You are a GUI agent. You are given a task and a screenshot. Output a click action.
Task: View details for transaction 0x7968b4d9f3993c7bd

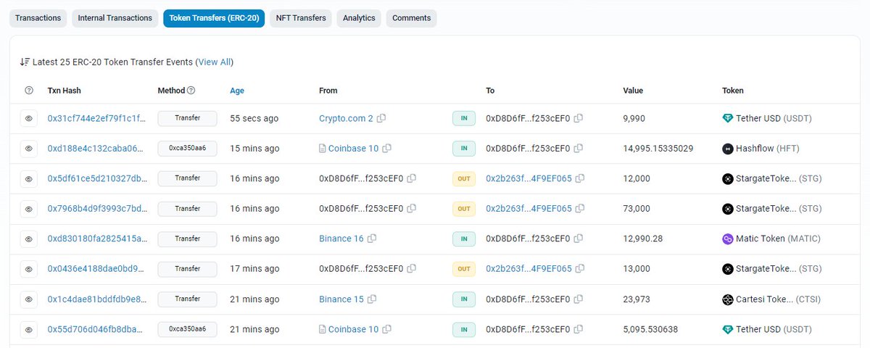tap(29, 209)
